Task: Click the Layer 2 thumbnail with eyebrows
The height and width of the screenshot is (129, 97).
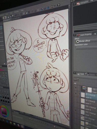Action: pyautogui.click(x=83, y=118)
